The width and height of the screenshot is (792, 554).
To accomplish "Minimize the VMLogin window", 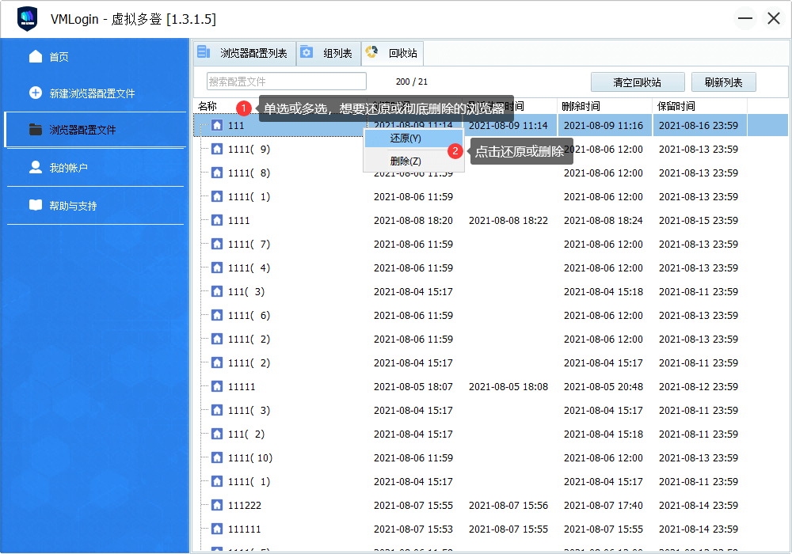I will (x=745, y=19).
